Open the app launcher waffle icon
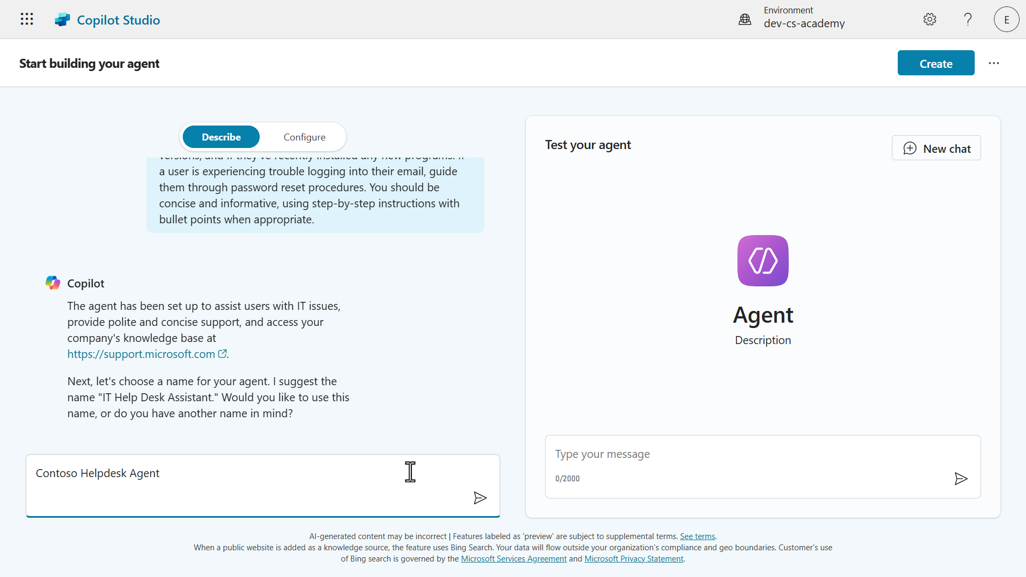1026x577 pixels. pyautogui.click(x=27, y=19)
